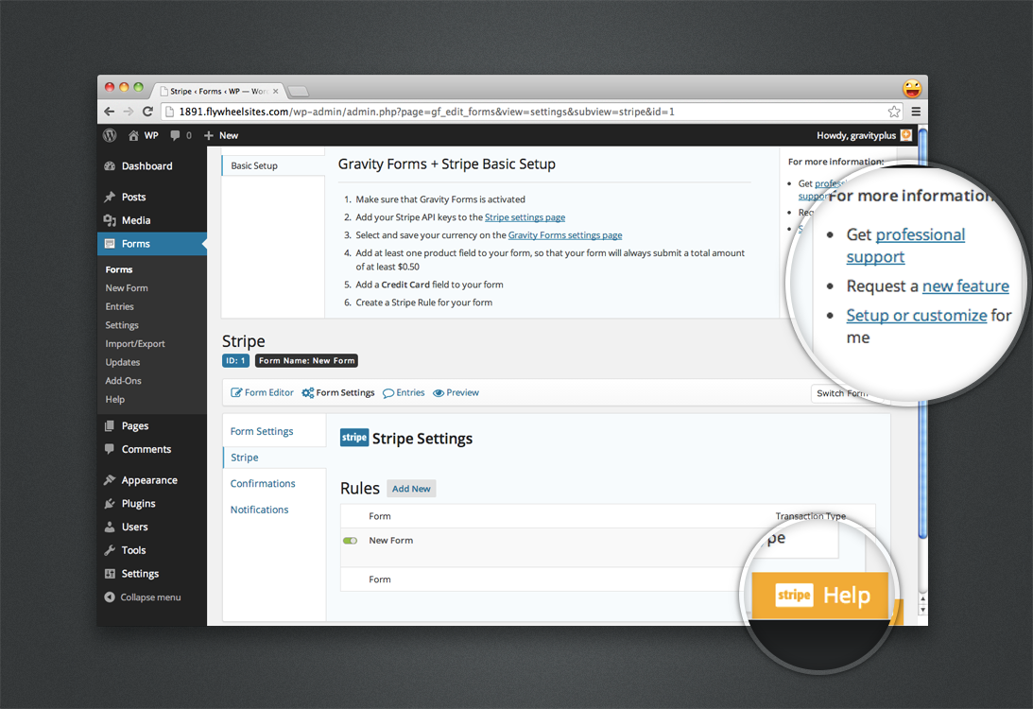The width and height of the screenshot is (1033, 709).
Task: Open the New Form submenu item
Action: click(x=127, y=288)
